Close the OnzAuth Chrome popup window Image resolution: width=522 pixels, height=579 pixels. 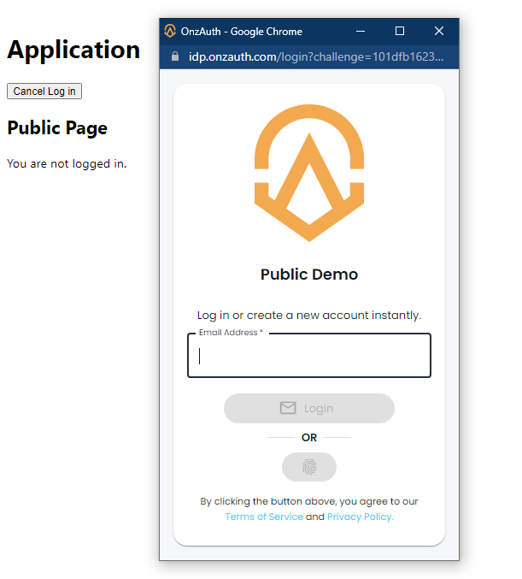[x=439, y=31]
